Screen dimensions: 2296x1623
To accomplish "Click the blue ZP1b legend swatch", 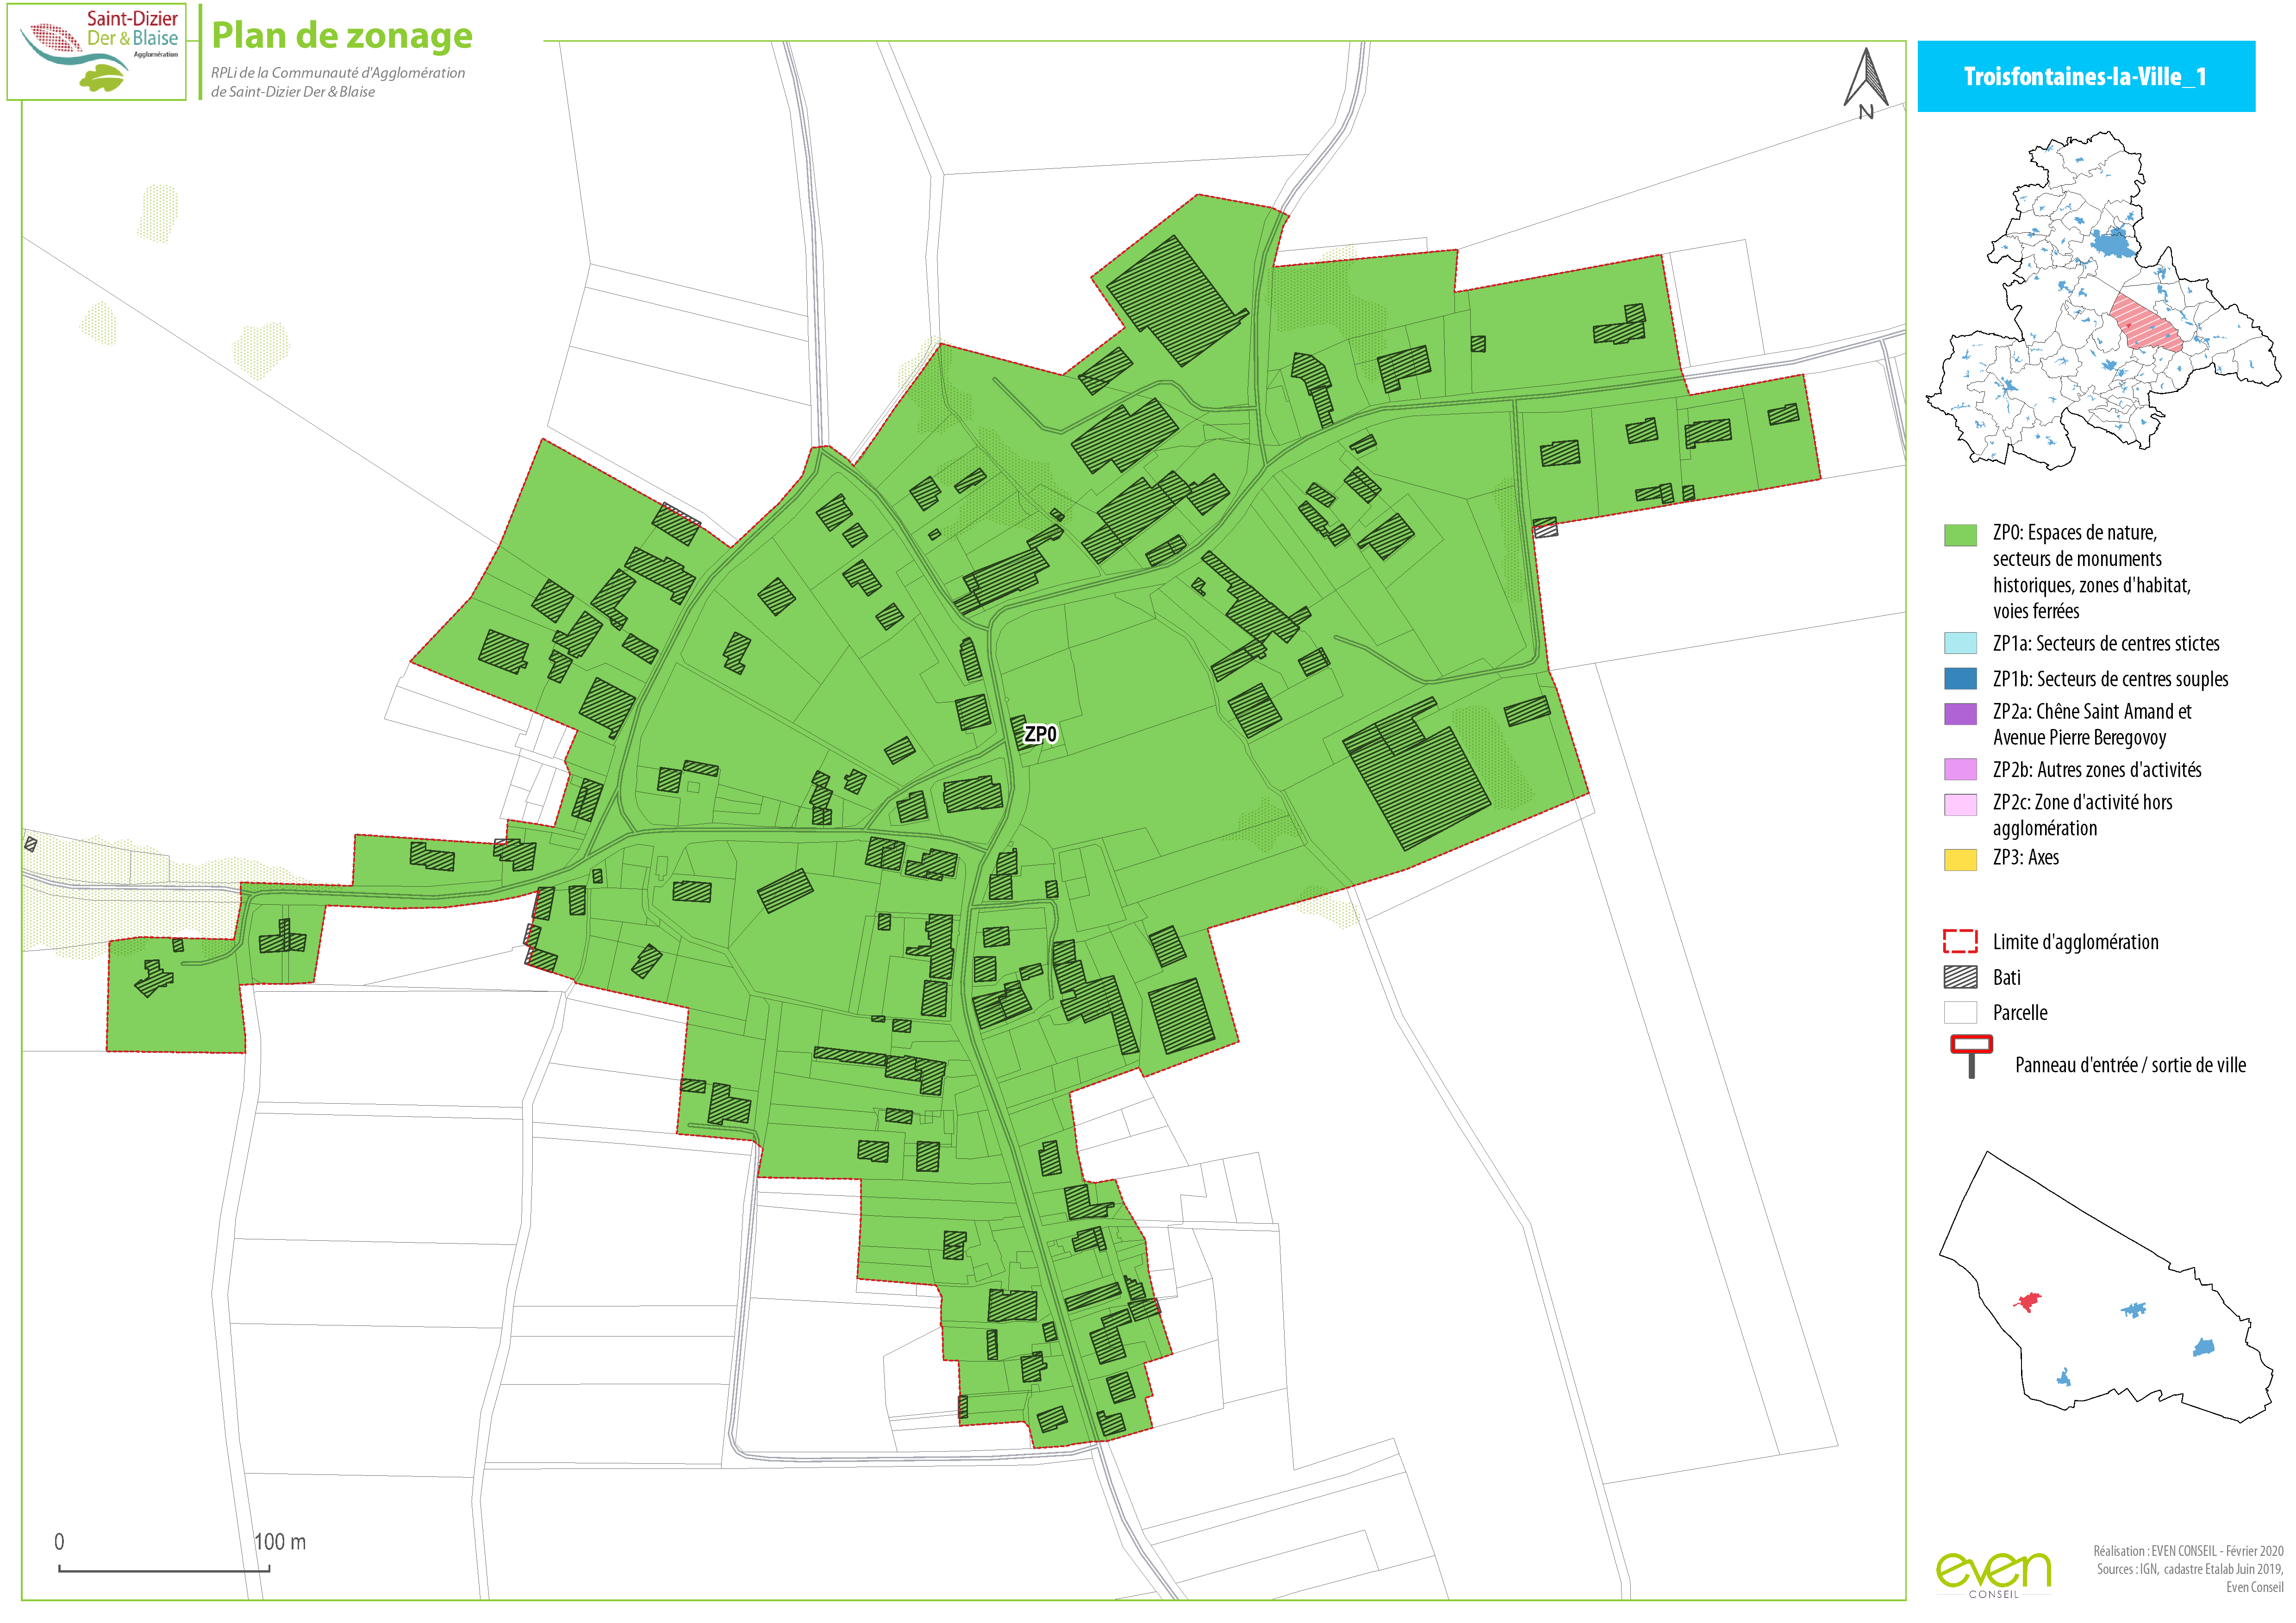I will pyautogui.click(x=1960, y=679).
